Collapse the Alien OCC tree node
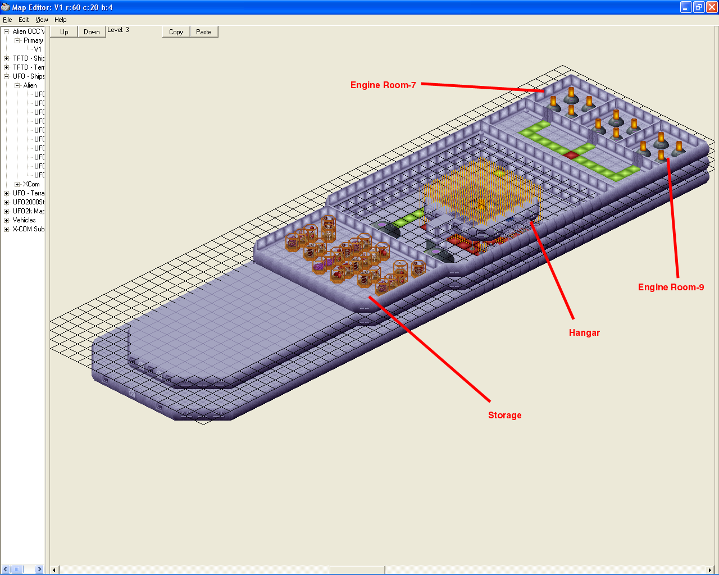Screen dimensions: 719x575 [7, 31]
